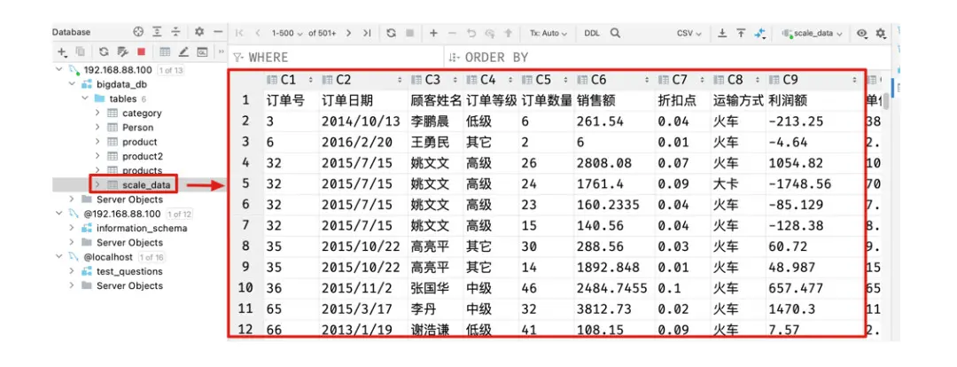The image size is (957, 367).
Task: Open the query console icon
Action: click(202, 52)
